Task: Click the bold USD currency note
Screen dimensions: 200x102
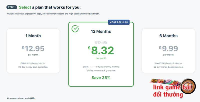Action: pos(32,98)
